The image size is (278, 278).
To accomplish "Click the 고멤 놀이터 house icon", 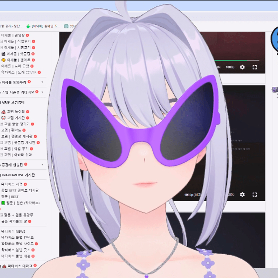I will coord(3,112).
